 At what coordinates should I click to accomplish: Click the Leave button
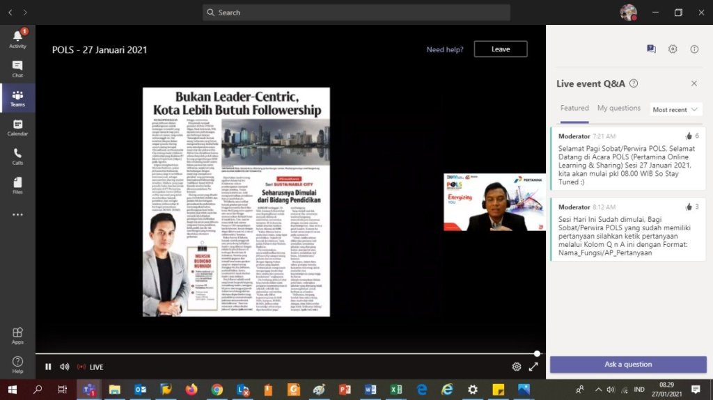tap(501, 49)
